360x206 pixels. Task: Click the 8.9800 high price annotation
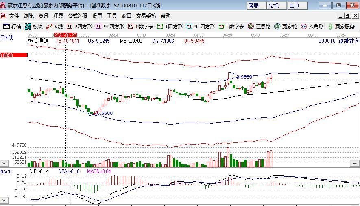(x=244, y=77)
